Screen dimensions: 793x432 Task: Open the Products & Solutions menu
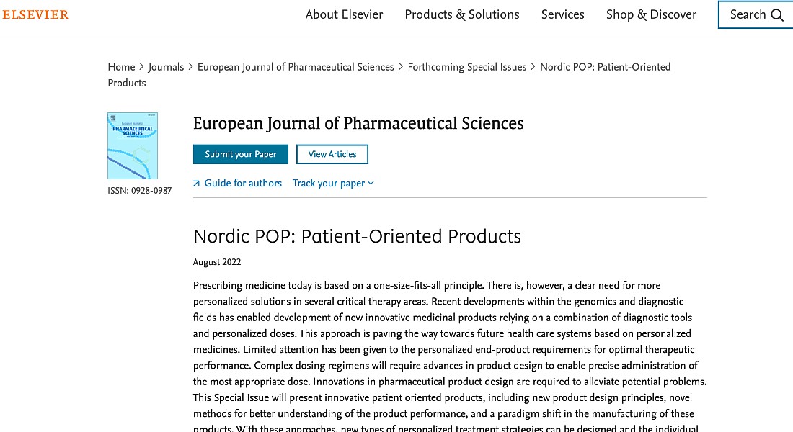coord(461,14)
